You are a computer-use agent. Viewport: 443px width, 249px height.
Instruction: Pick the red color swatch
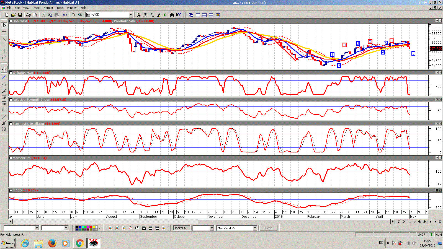[x=91, y=227]
